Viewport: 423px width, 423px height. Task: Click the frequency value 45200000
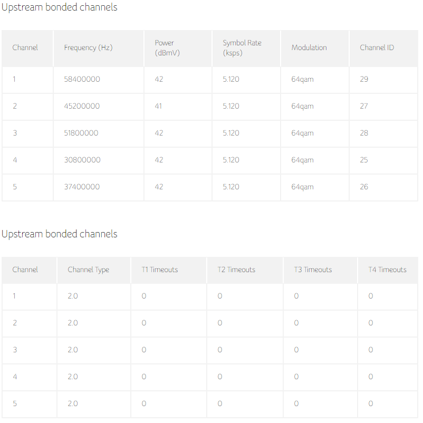coord(82,106)
